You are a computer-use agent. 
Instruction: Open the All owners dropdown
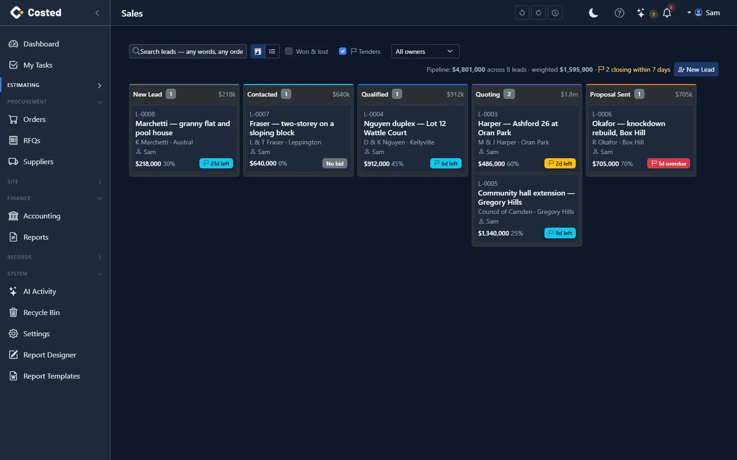click(425, 52)
